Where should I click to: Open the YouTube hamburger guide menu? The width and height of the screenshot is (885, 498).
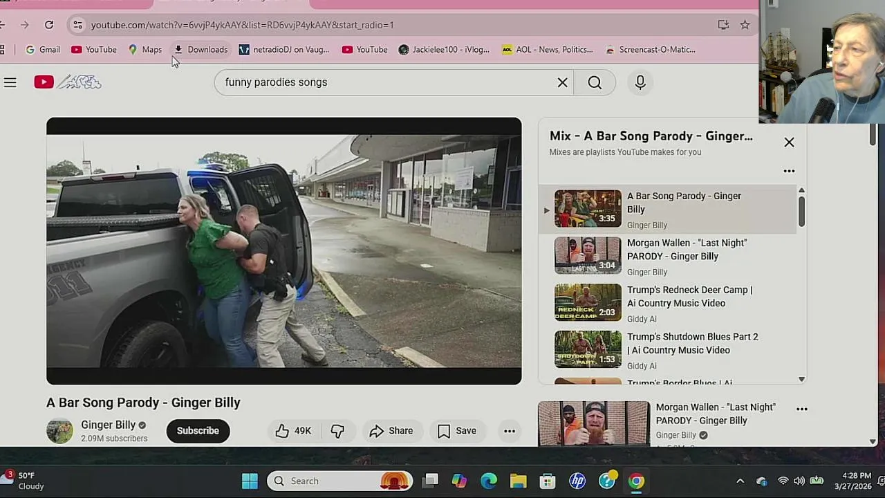tap(10, 82)
